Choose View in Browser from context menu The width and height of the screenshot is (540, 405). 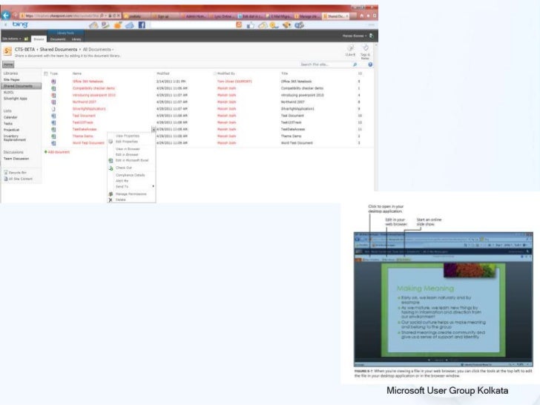click(128, 149)
